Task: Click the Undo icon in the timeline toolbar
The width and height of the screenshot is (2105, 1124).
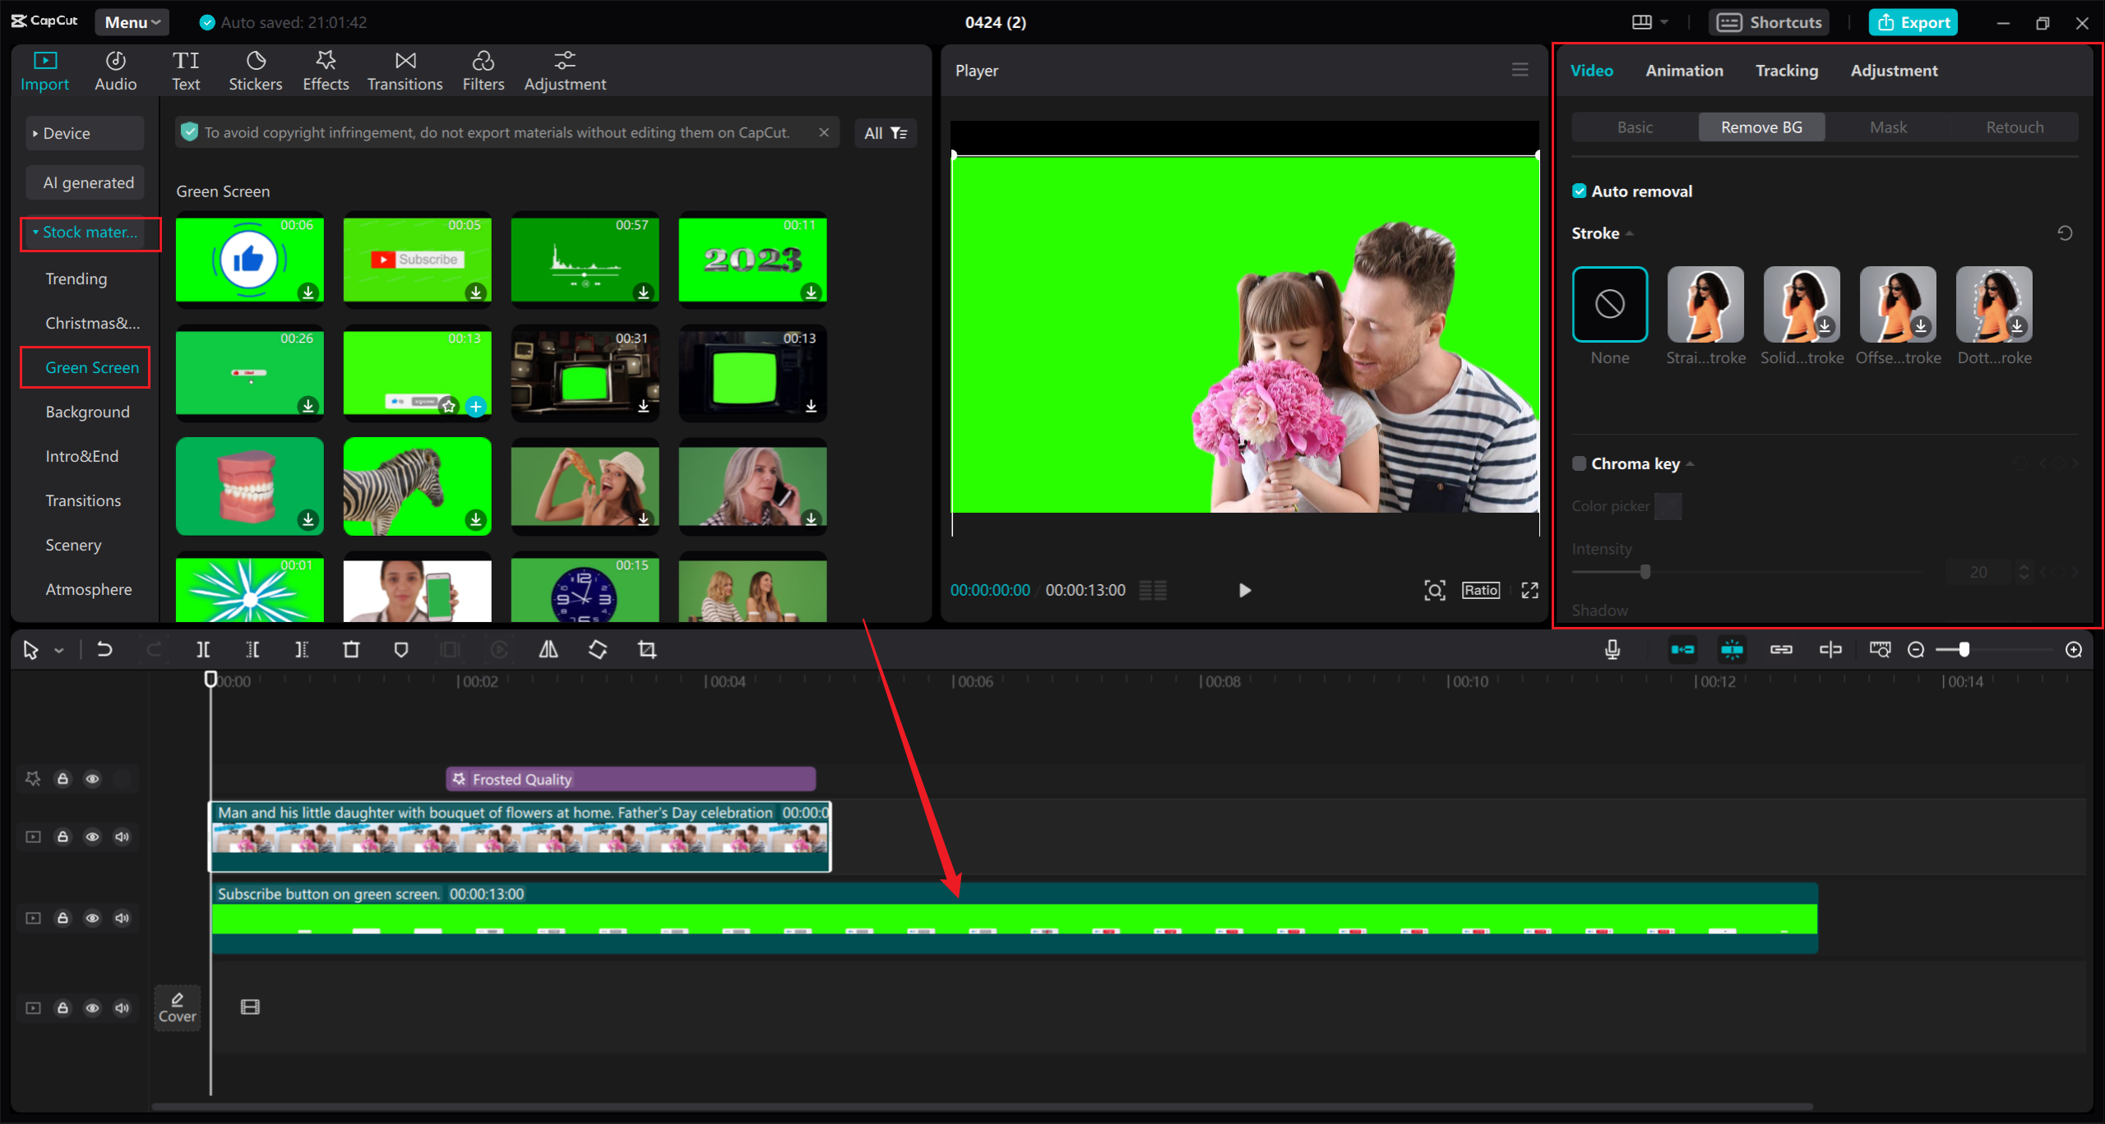Action: click(x=104, y=649)
